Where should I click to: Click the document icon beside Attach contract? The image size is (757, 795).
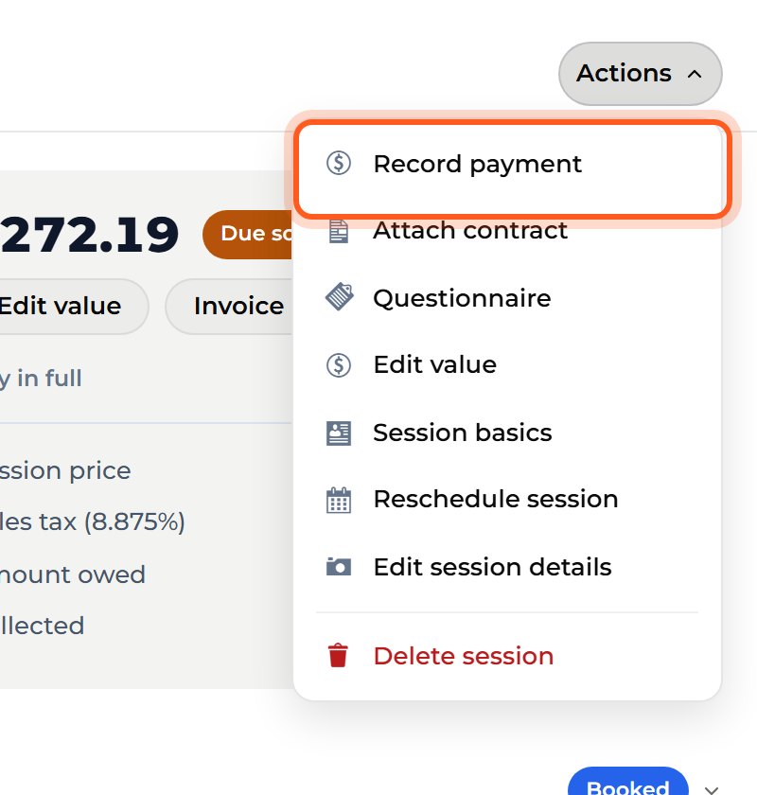(338, 231)
